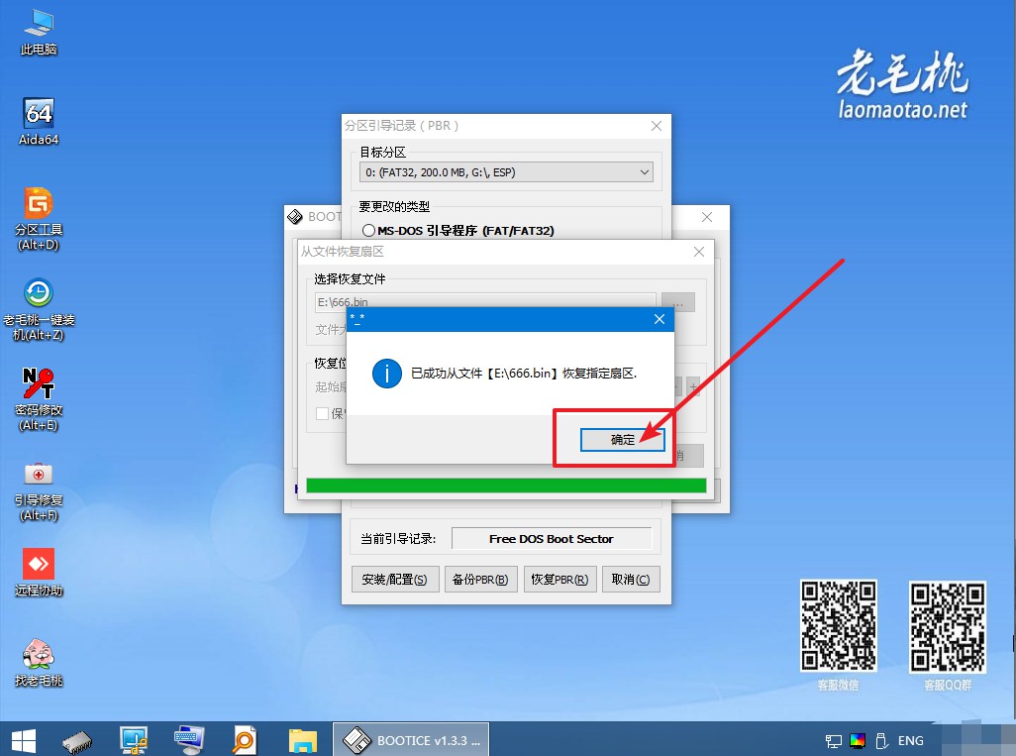The width and height of the screenshot is (1016, 756).
Task: Click the BOOTICE title bar icon
Action: [295, 217]
